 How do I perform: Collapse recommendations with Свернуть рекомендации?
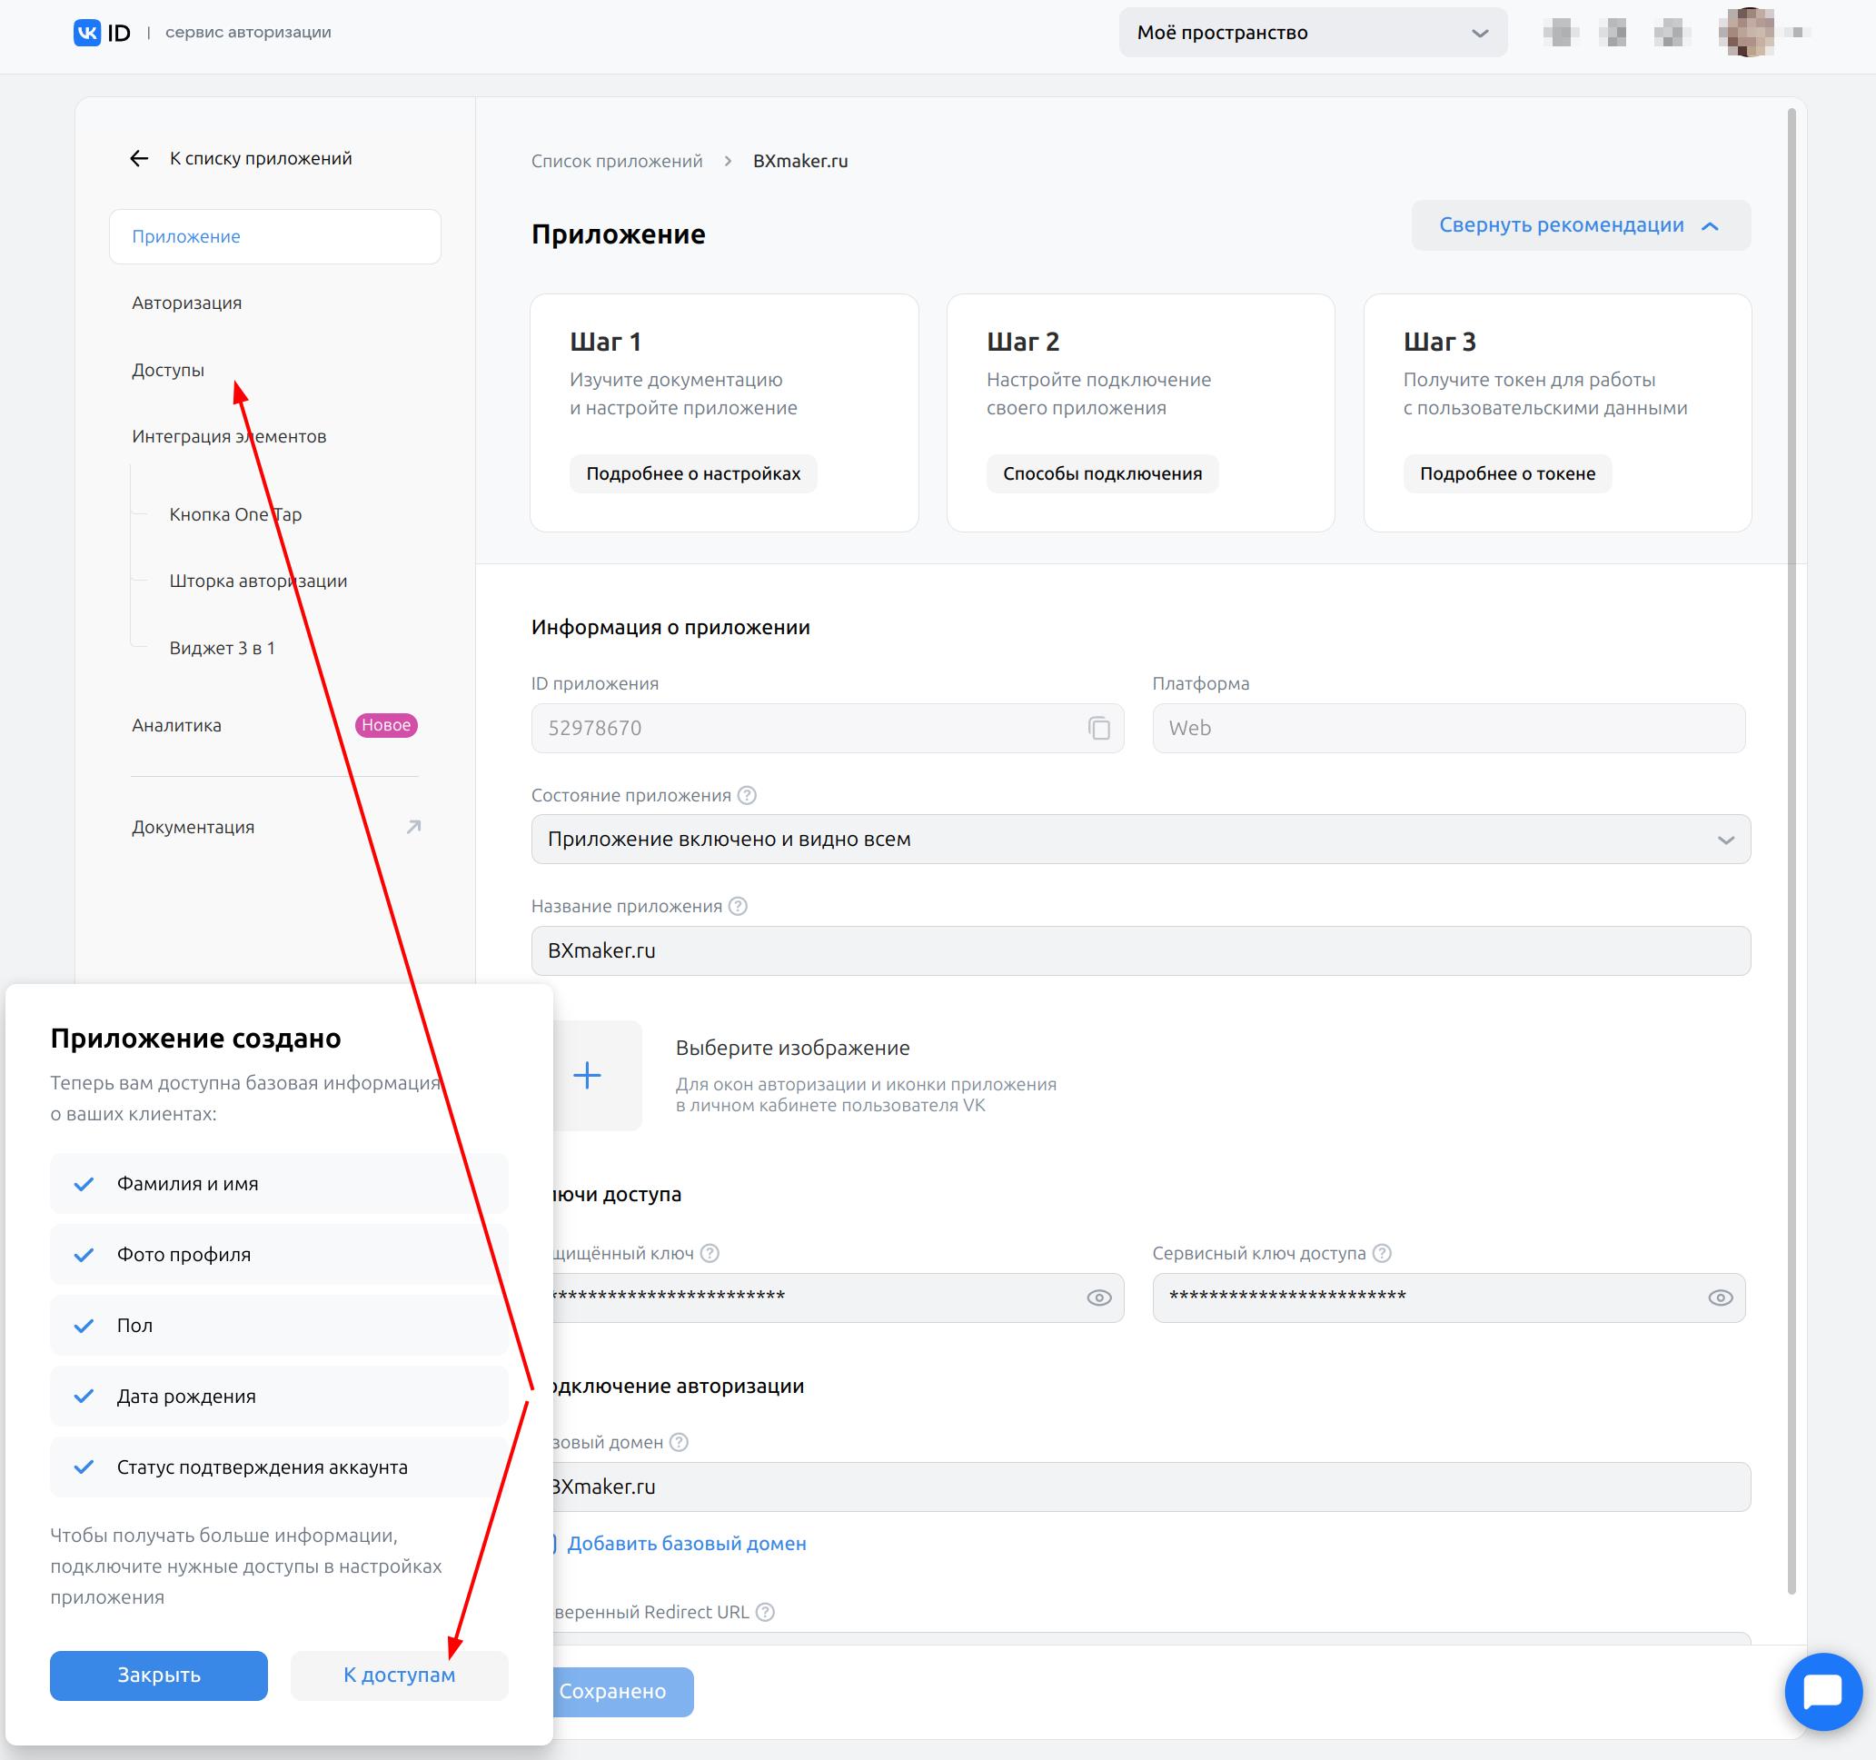pyautogui.click(x=1581, y=225)
